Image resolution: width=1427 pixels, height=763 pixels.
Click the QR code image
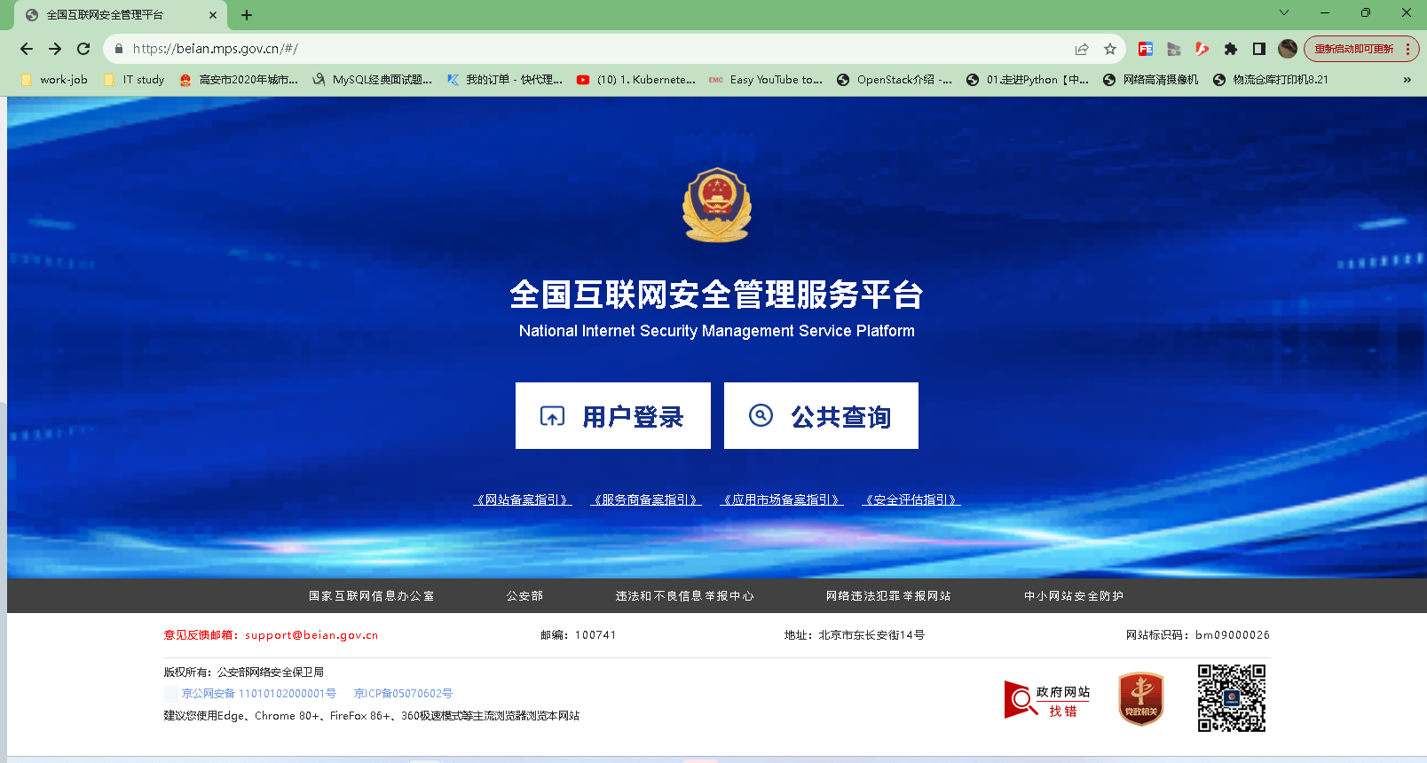pos(1232,698)
